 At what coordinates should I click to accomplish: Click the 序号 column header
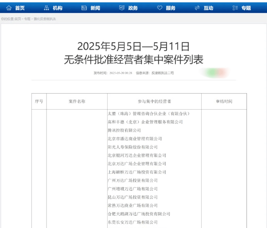click(39, 101)
